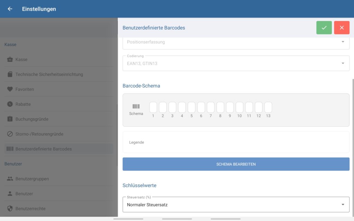Click the Storno-/Retourengründe prohibition icon
This screenshot has height=221, width=354.
[x=10, y=134]
